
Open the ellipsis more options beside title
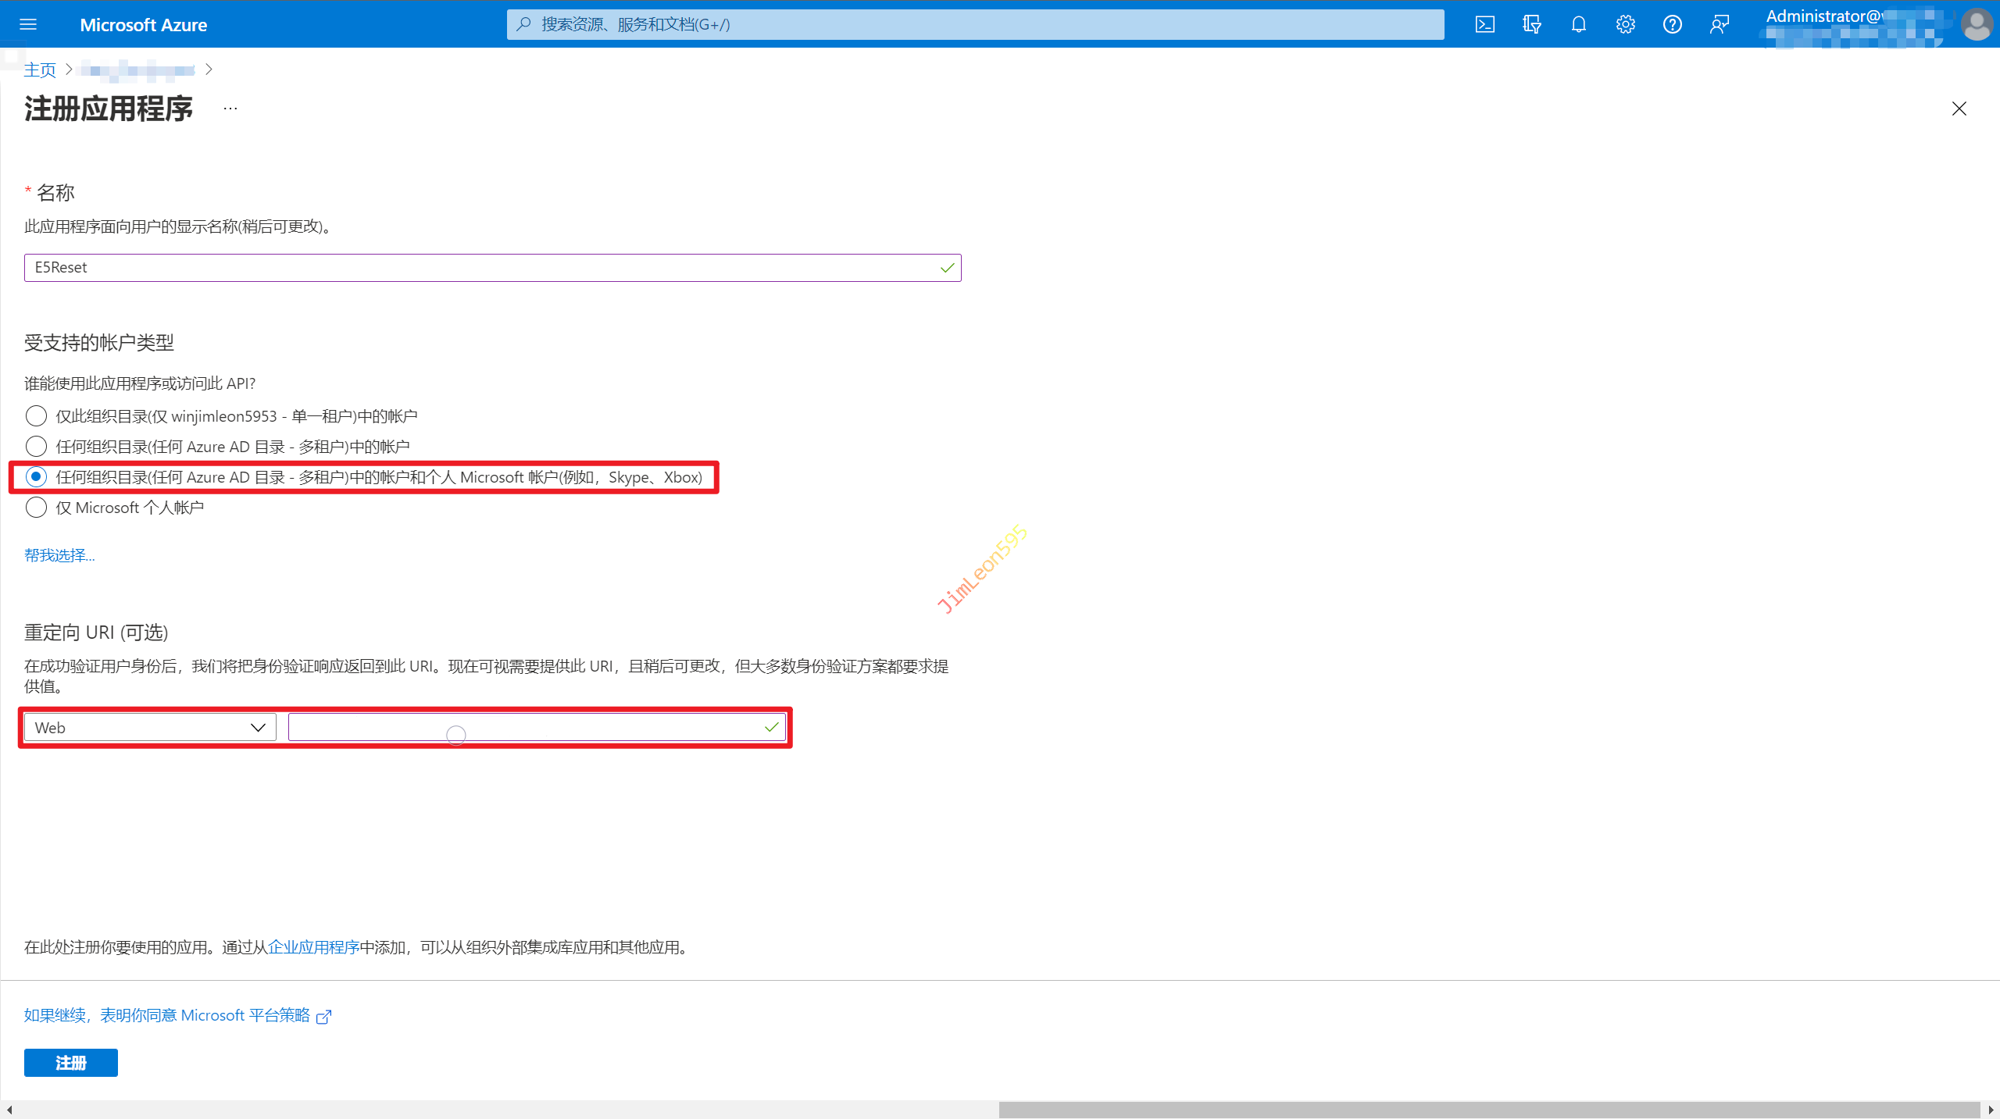coord(230,109)
